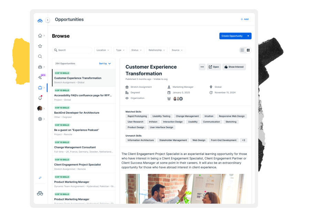Expand the sidebar with arrow toggle
Screen dimensions: 310x208
pos(48,20)
